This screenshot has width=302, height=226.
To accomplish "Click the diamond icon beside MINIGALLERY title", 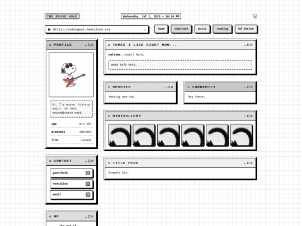I will coord(109,116).
